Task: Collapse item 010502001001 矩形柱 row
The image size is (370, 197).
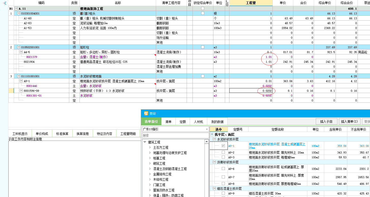Action: (19, 47)
